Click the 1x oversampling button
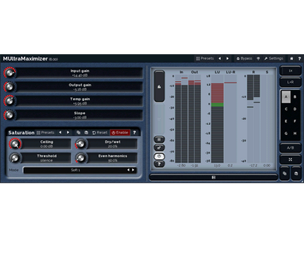 click(x=290, y=71)
